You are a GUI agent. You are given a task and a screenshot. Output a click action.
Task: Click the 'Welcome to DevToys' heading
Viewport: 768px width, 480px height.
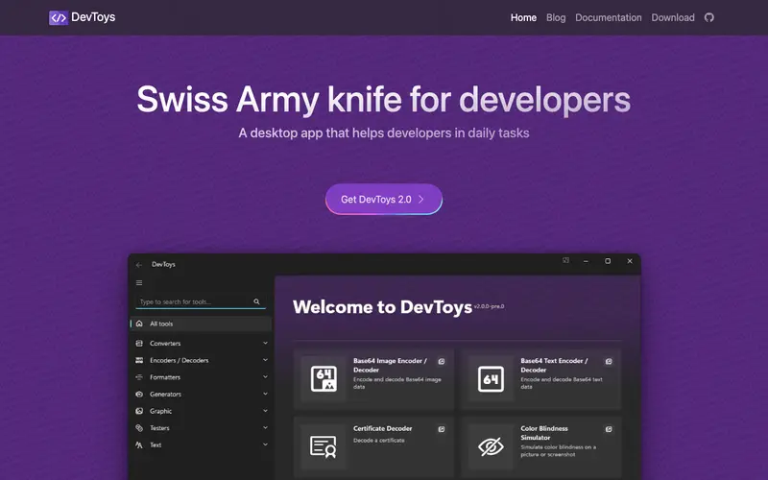pyautogui.click(x=382, y=307)
